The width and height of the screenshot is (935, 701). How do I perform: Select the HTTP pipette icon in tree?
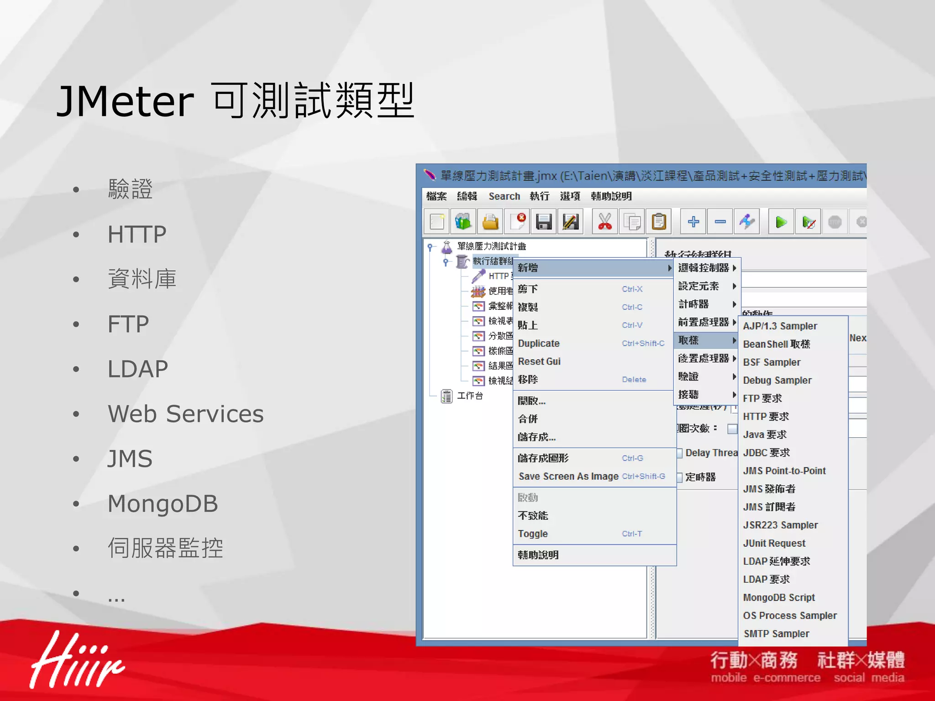tap(478, 276)
